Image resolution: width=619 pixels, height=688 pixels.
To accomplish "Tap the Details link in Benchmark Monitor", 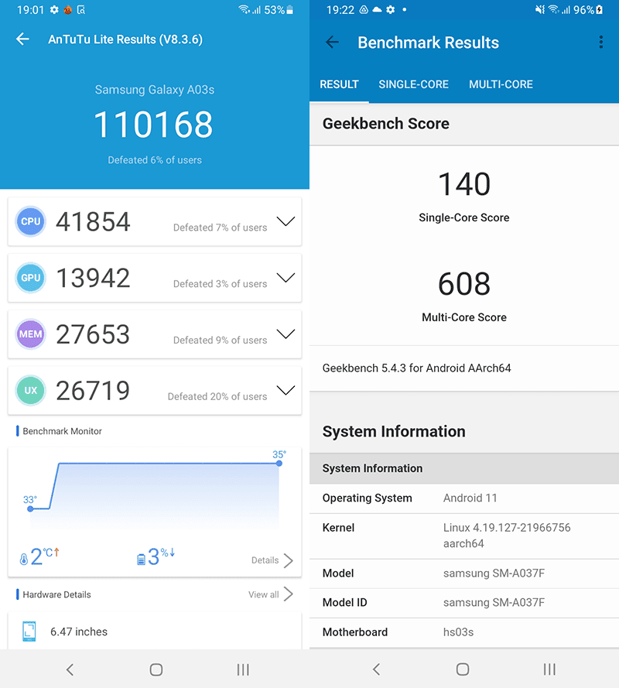I will (265, 560).
